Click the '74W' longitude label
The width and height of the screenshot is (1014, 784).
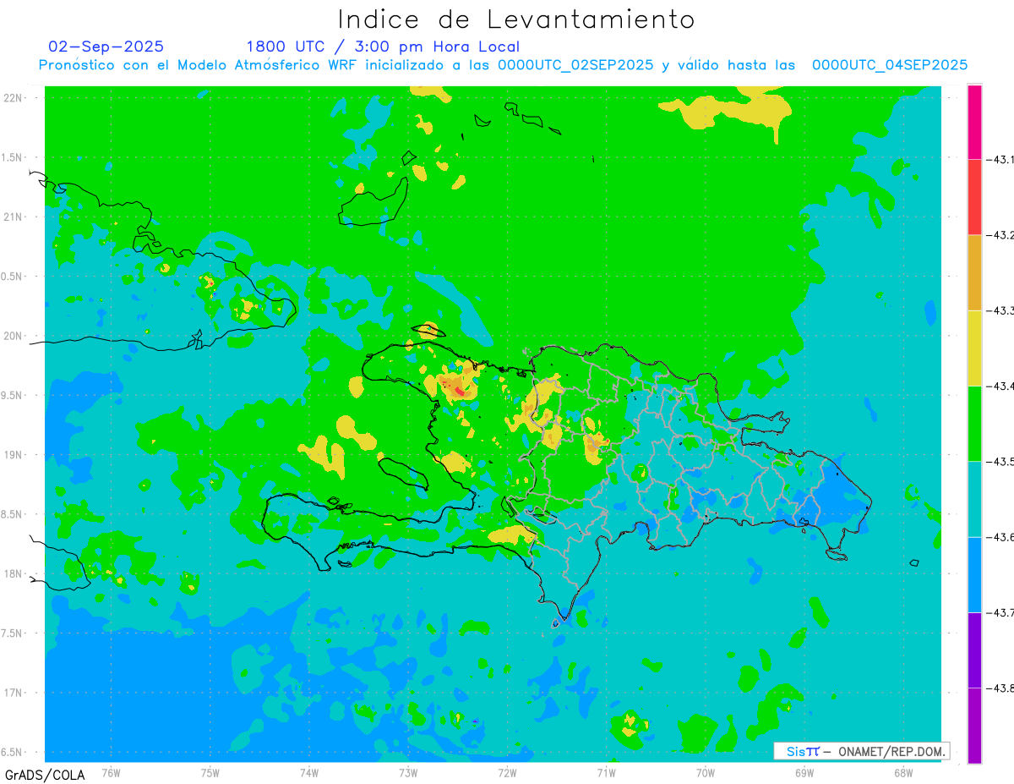pyautogui.click(x=309, y=772)
